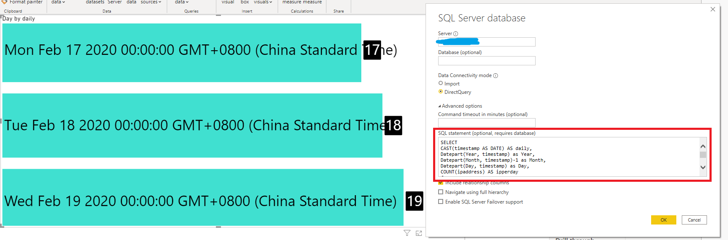Select the Mon Feb 17 2020 bar

coord(181,53)
